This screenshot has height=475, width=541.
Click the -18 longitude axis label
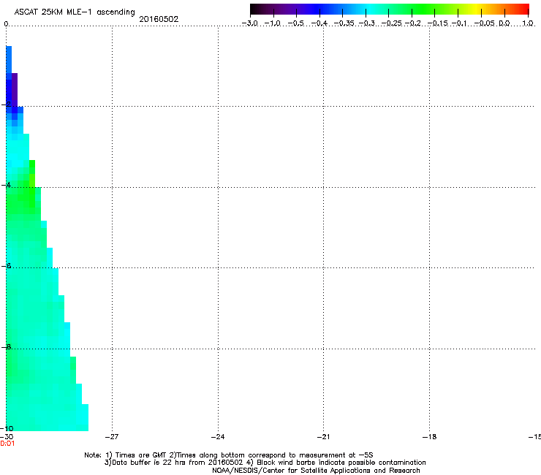(429, 437)
